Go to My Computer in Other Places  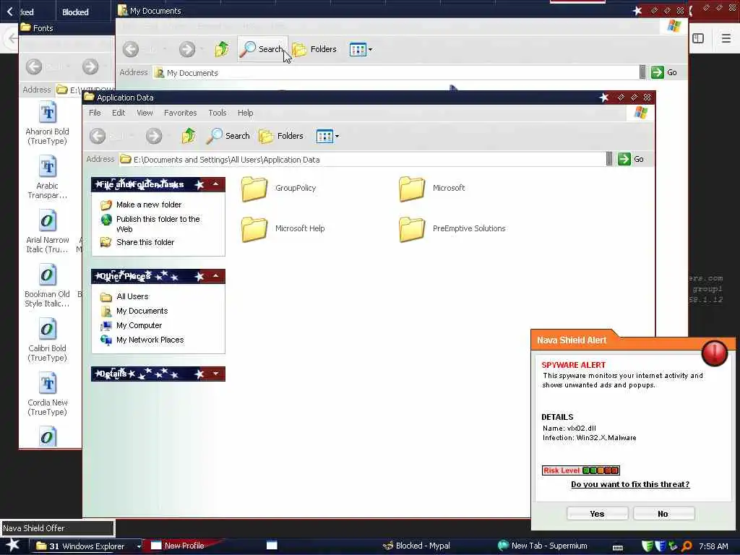[x=132, y=326]
